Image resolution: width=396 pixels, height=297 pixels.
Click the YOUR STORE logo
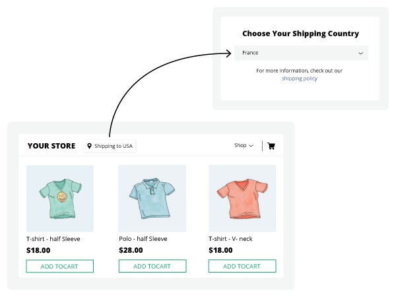pyautogui.click(x=51, y=146)
